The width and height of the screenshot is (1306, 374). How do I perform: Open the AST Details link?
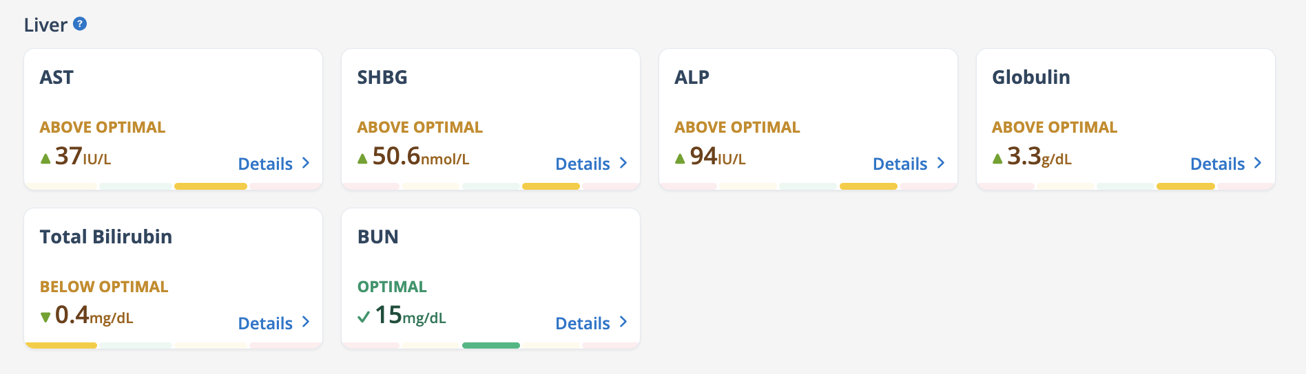(265, 164)
